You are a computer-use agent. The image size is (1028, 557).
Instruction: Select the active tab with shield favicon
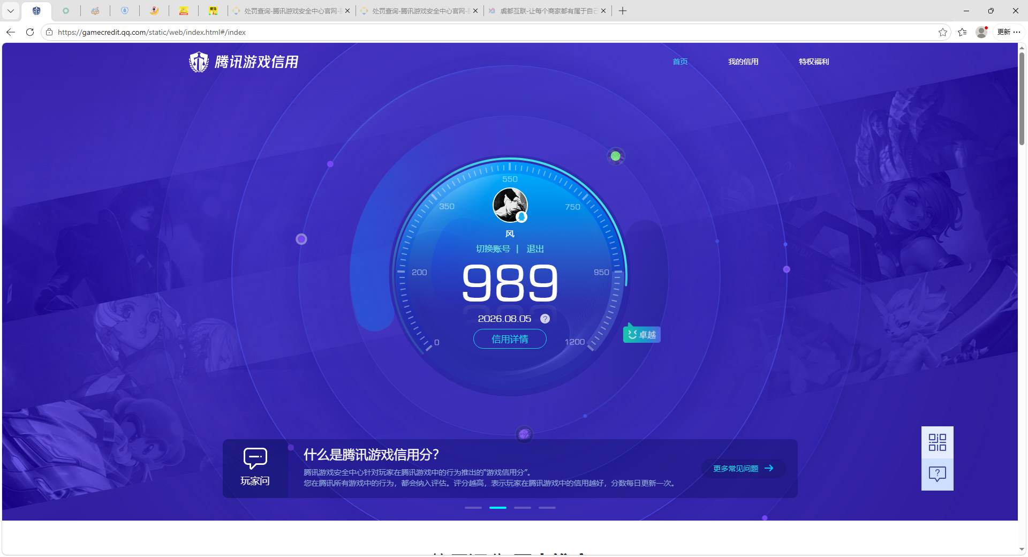[36, 11]
